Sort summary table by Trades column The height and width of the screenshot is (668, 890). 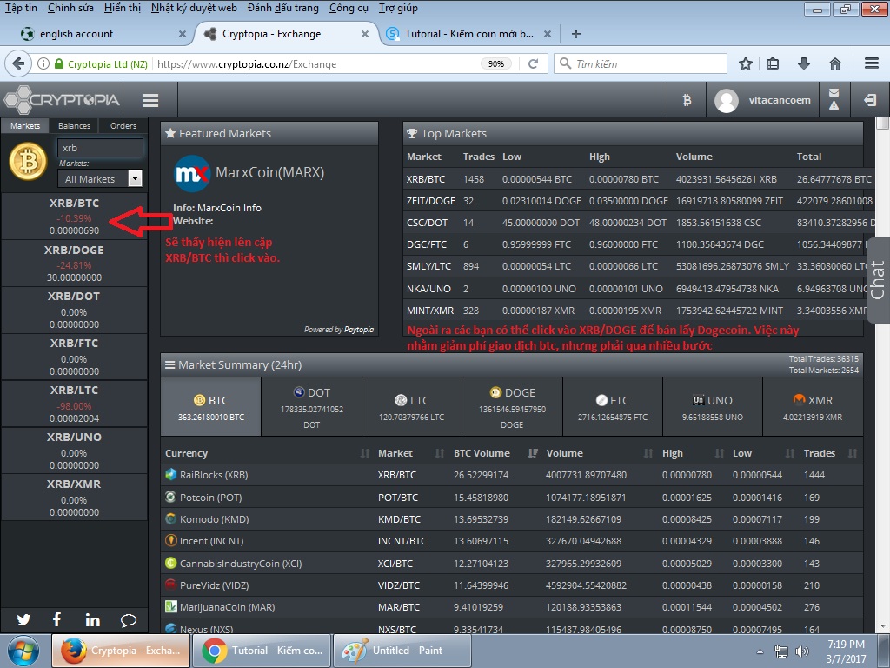click(830, 453)
